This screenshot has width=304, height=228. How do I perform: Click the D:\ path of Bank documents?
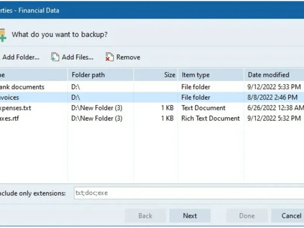pyautogui.click(x=76, y=87)
